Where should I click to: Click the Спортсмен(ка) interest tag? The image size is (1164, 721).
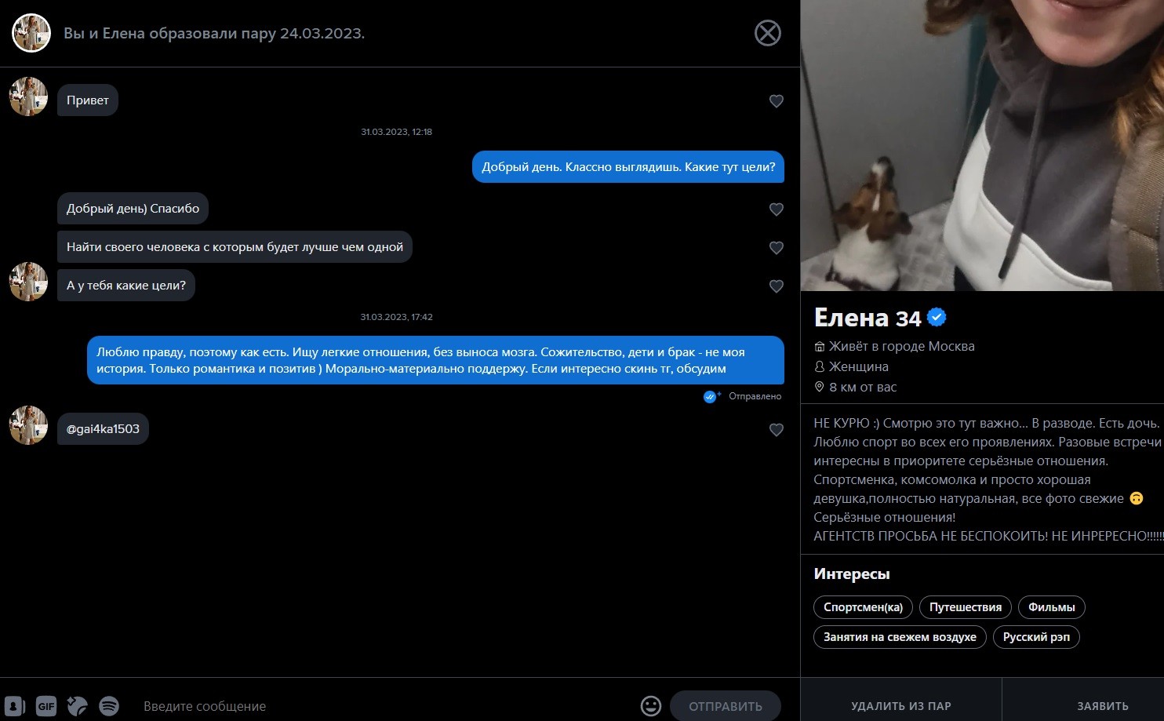coord(863,607)
